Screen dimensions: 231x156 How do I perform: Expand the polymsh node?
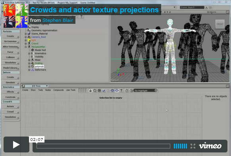click(29, 67)
